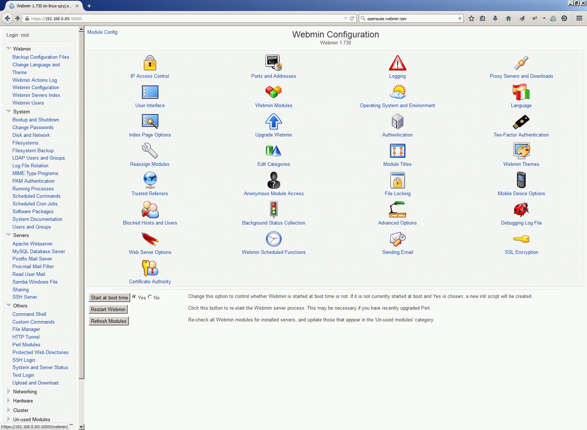Image resolution: width=587 pixels, height=430 pixels.
Task: Open the Anonymous Module Access icon
Action: point(273,180)
